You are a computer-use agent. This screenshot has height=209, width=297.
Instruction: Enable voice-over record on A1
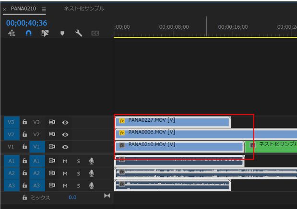92,161
